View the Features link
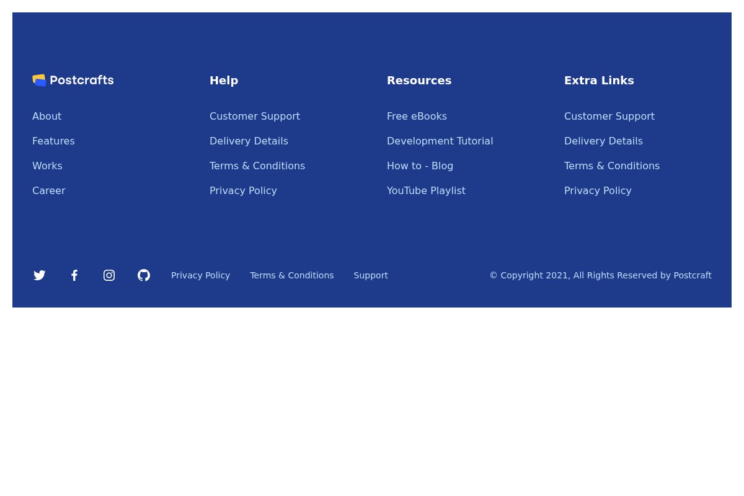This screenshot has width=744, height=496. point(53,141)
